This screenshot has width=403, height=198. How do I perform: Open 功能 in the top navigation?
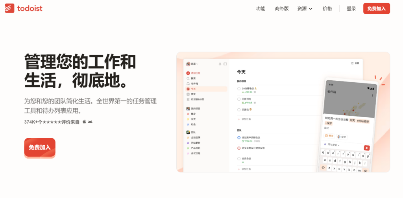click(x=261, y=9)
